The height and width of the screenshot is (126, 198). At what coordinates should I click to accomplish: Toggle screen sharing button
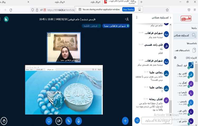coord(49,121)
